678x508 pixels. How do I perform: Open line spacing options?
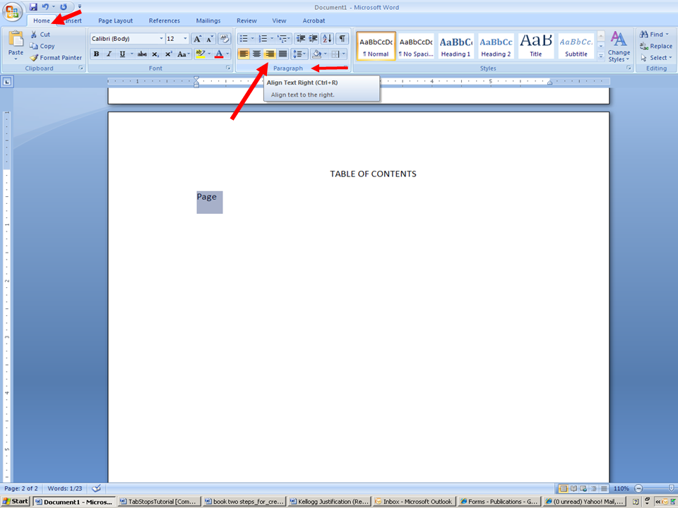click(x=299, y=54)
